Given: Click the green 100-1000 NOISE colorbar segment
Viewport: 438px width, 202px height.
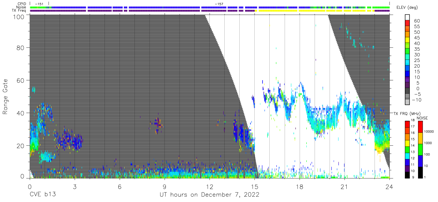Looking at the screenshot, I should coord(420,149).
